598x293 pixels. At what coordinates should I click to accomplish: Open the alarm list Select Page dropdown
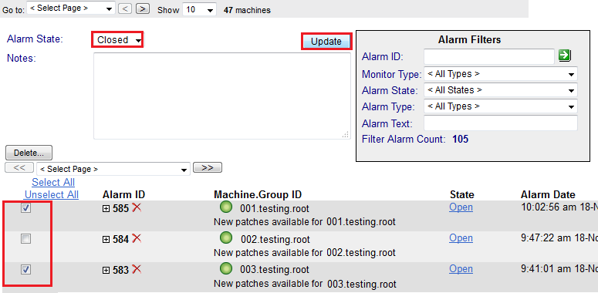113,169
